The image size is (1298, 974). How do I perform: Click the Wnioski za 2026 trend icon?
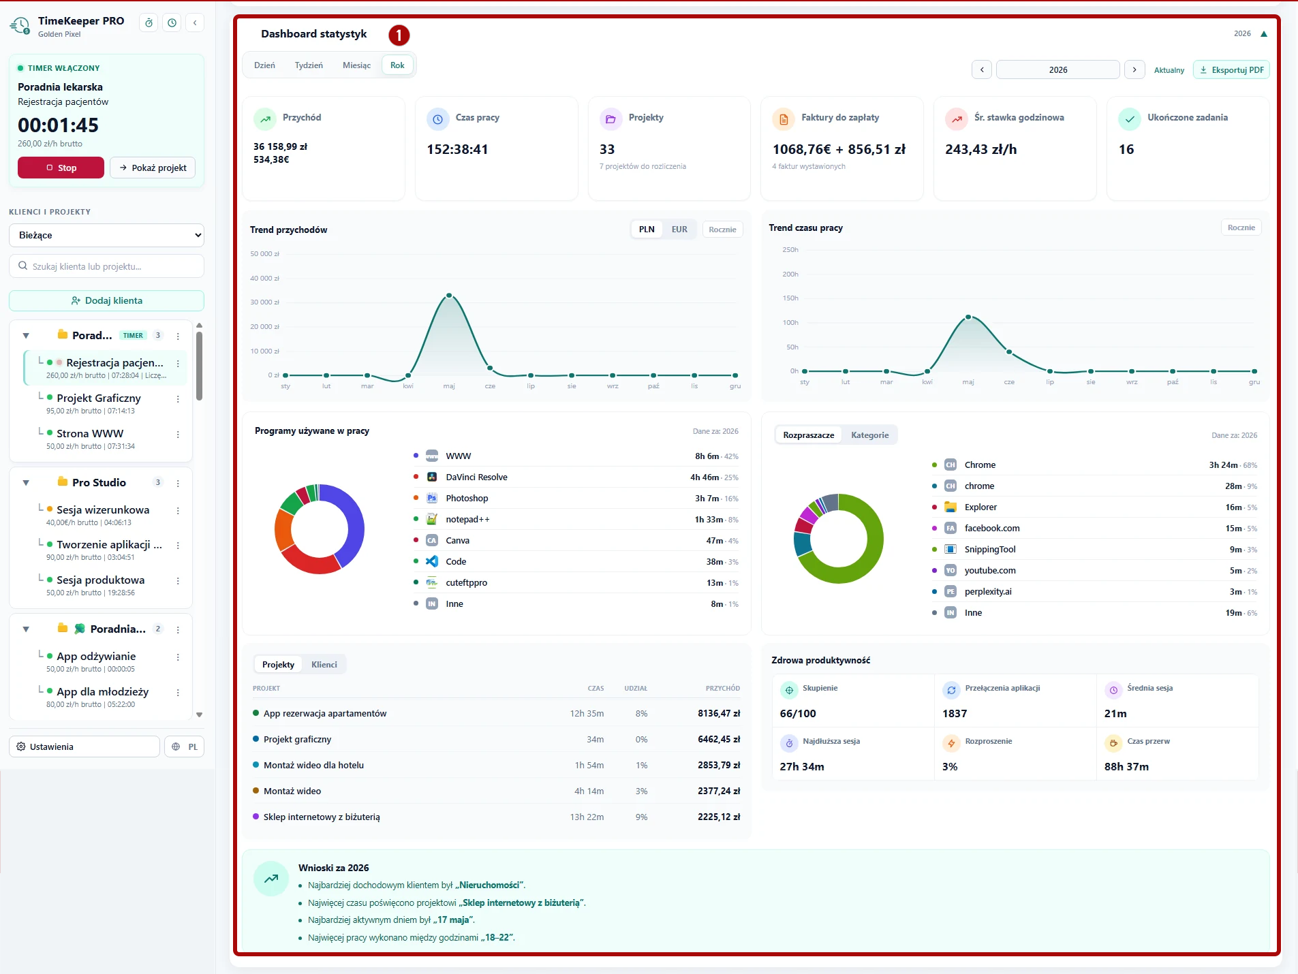(x=271, y=879)
